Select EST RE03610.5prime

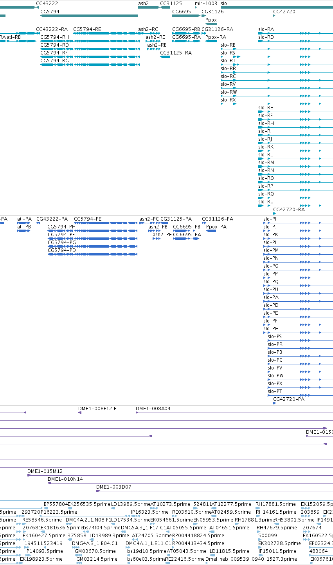(192, 512)
